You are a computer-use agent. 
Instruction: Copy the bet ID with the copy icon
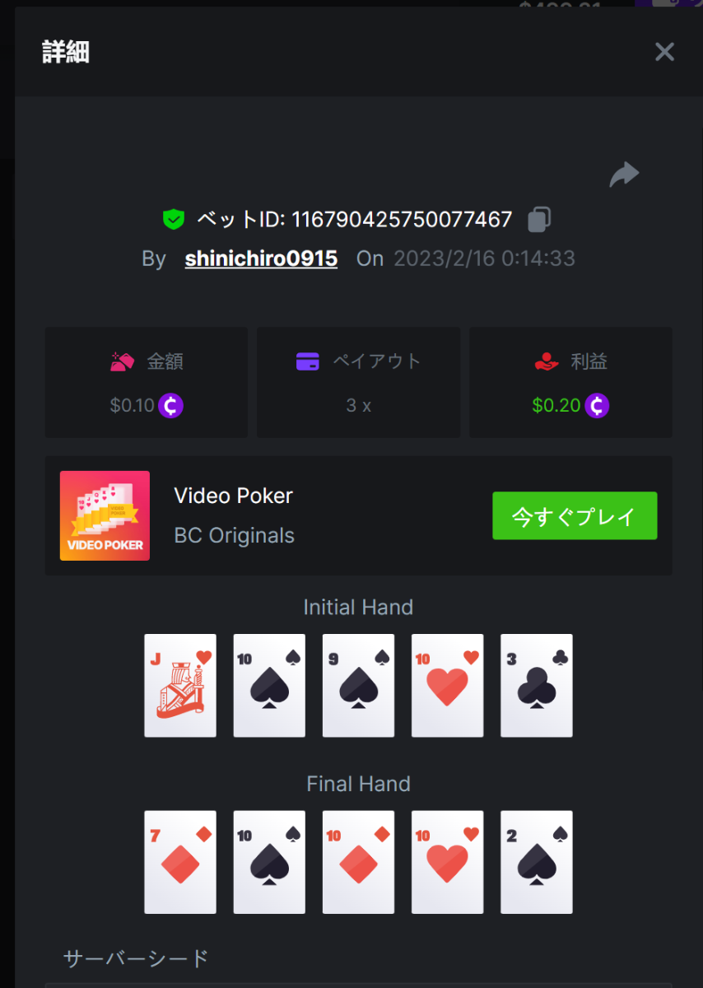point(539,219)
